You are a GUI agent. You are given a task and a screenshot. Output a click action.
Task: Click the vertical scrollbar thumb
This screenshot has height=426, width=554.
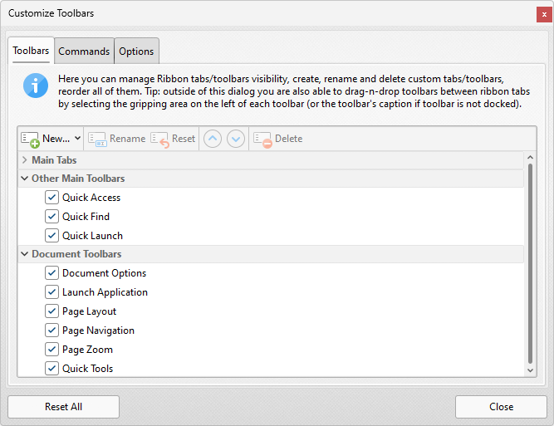click(x=530, y=263)
